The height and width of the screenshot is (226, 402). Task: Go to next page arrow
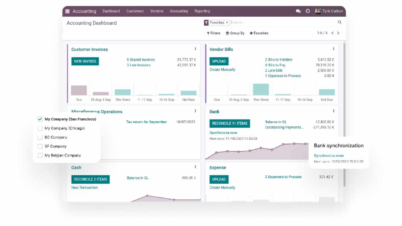point(338,33)
